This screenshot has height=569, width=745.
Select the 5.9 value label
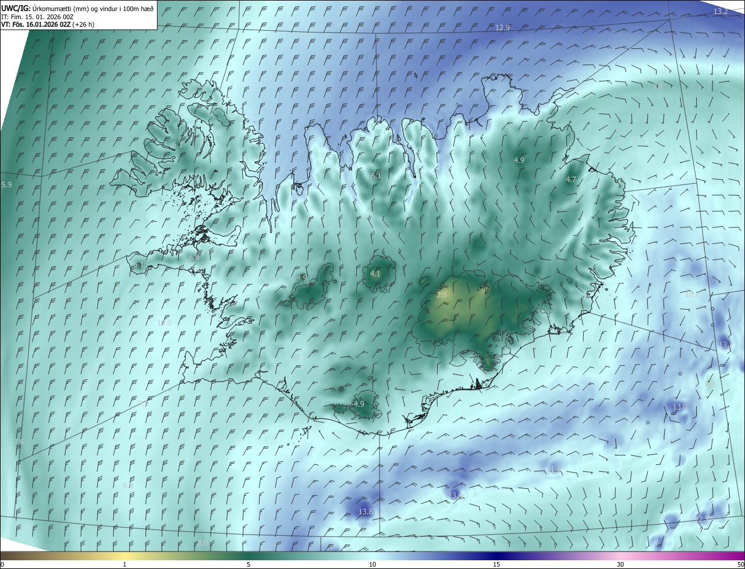pos(7,184)
